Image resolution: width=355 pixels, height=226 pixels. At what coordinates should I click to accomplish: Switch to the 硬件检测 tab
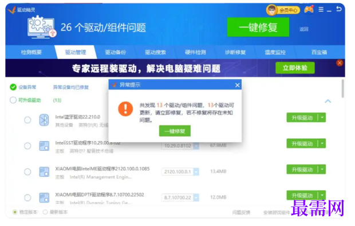(x=195, y=52)
